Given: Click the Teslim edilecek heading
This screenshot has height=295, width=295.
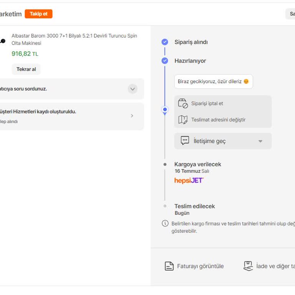Looking at the screenshot, I should point(194,206).
